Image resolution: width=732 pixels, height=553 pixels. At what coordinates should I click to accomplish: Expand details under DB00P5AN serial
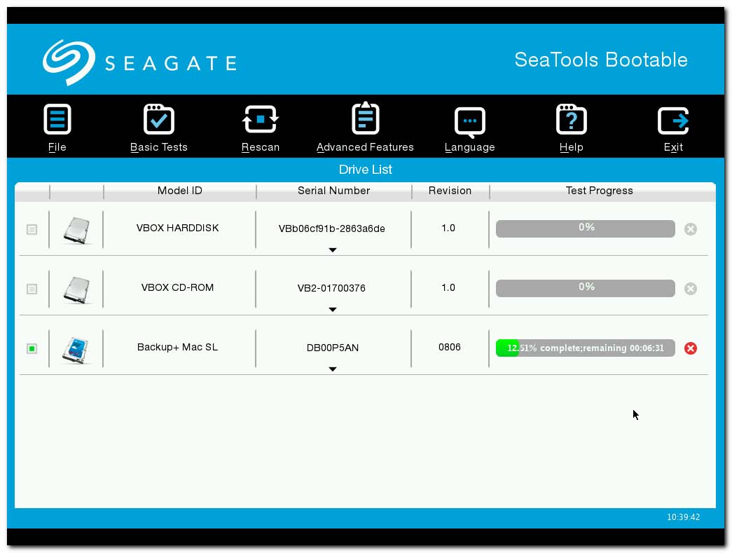[333, 369]
